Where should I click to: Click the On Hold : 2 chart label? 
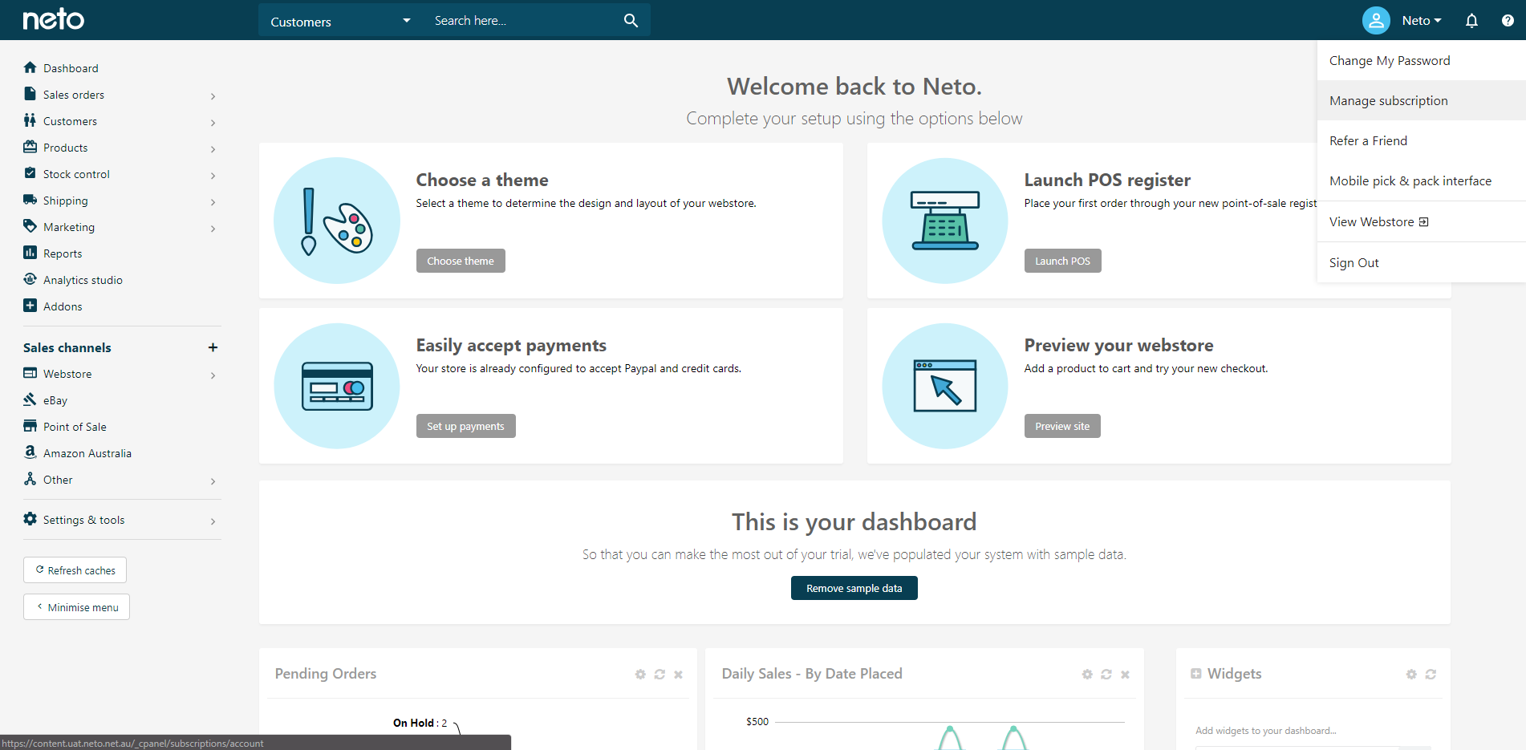coord(420,723)
